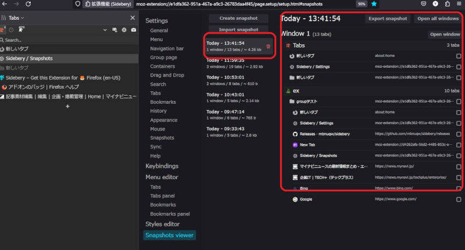Open the bookmarks ribbon panel icon

click(x=21, y=29)
